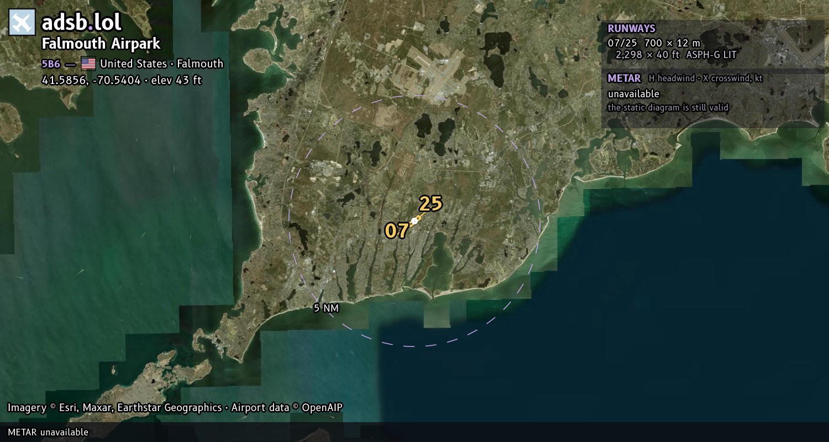The height and width of the screenshot is (442, 829).
Task: Click the United States flag icon
Action: (x=88, y=64)
